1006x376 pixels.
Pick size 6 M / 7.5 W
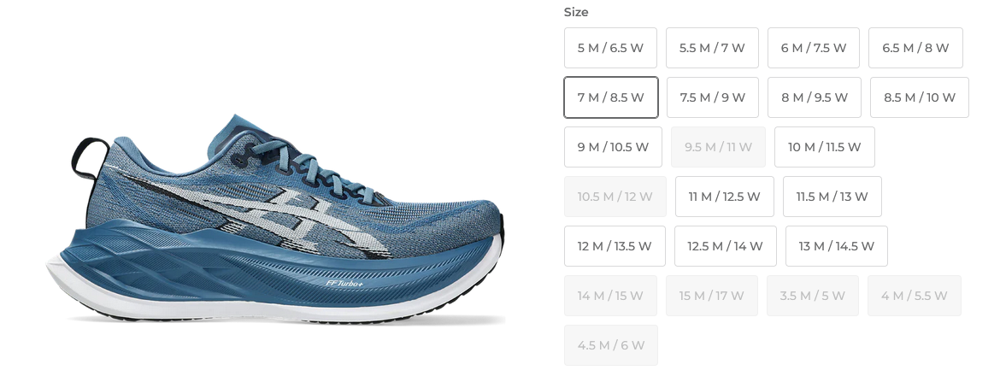pyautogui.click(x=814, y=48)
